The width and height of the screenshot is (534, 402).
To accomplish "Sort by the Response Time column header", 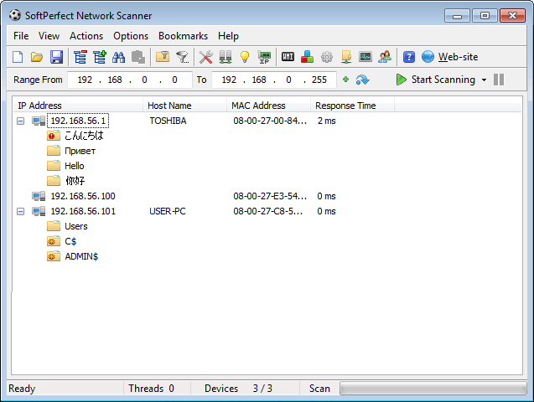I will (x=352, y=106).
